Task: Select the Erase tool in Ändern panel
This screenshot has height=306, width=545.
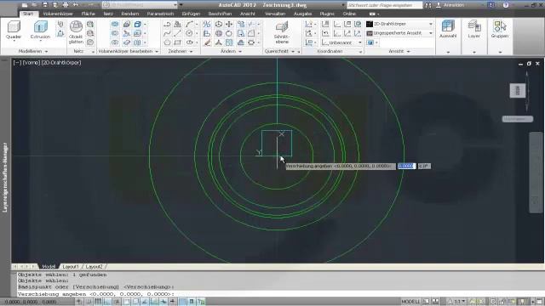Action: point(207,42)
